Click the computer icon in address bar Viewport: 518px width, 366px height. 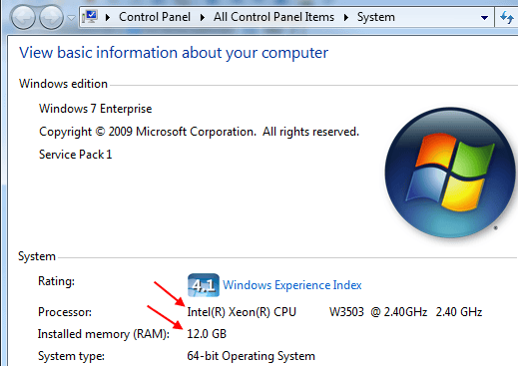[90, 17]
